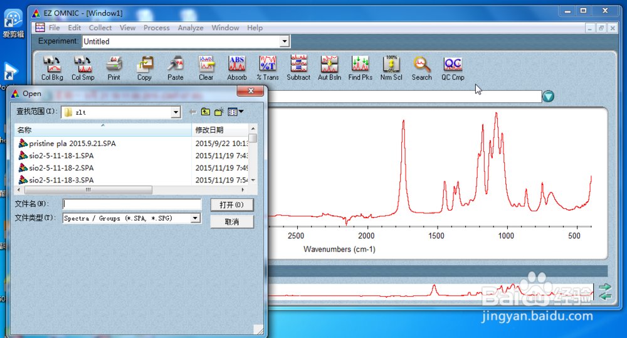Convert spectrum with the Absorb icon
This screenshot has width=627, height=338.
tap(237, 68)
